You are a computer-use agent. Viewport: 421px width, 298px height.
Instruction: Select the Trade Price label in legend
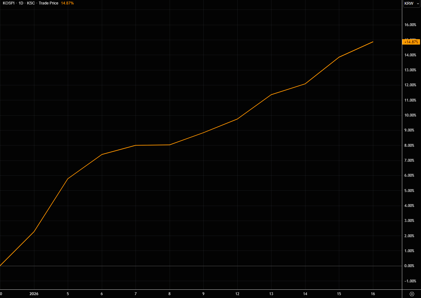pos(48,3)
